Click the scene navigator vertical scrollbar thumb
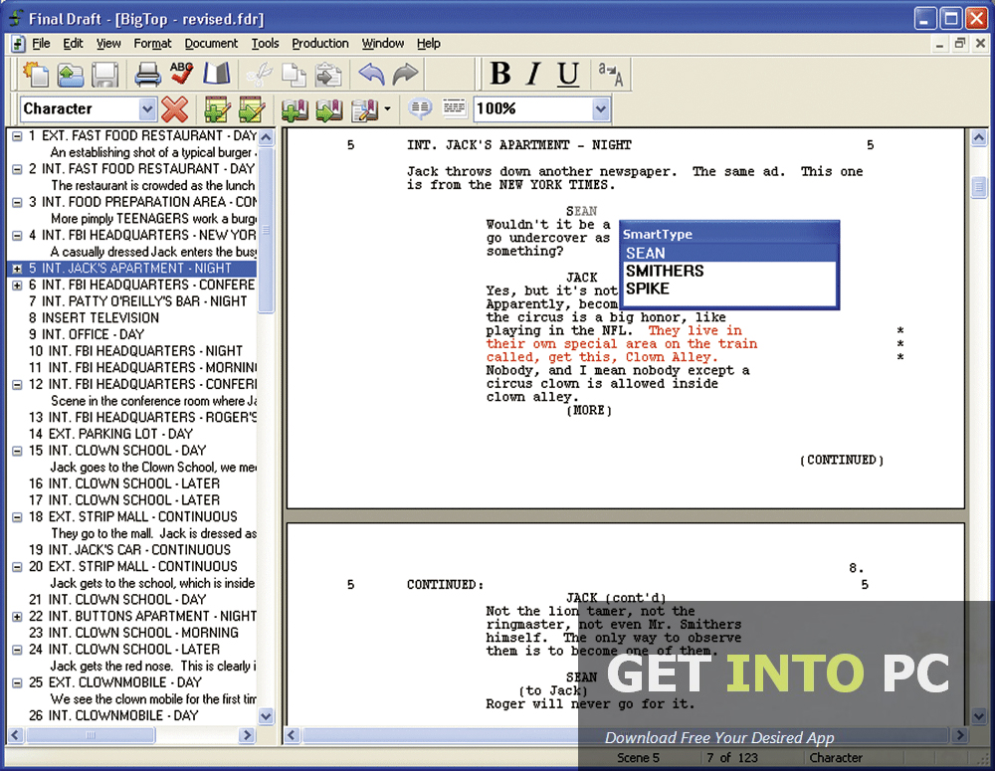 coord(266,230)
